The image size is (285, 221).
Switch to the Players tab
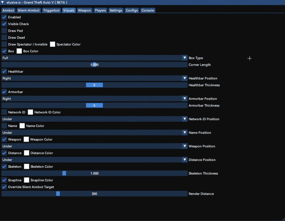(x=100, y=10)
